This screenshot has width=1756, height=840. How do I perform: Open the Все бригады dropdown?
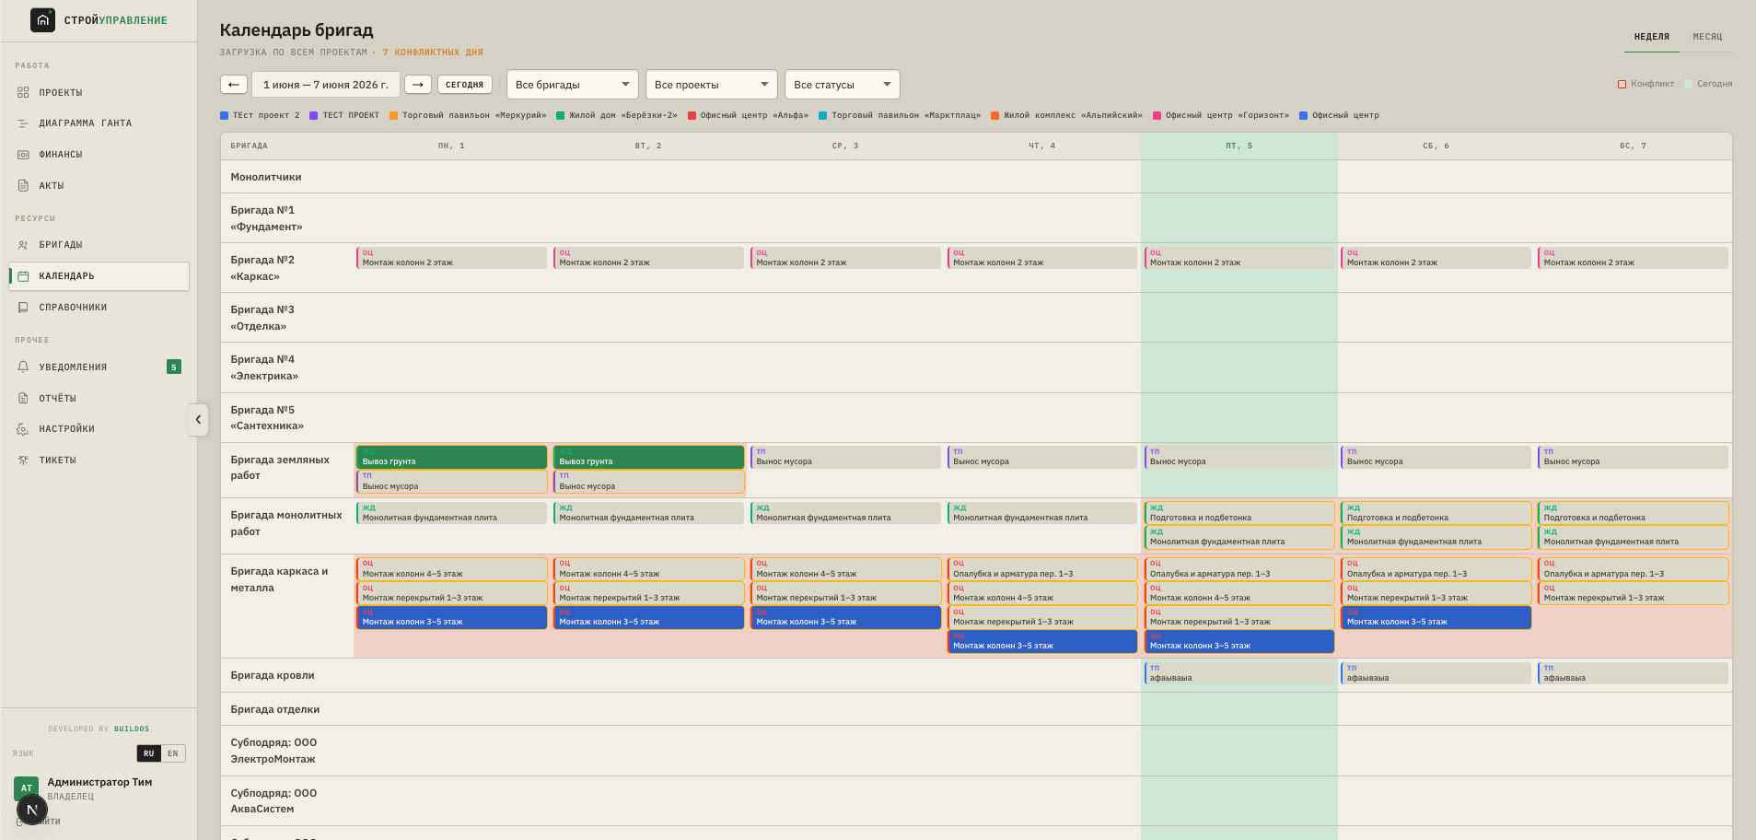(x=573, y=85)
